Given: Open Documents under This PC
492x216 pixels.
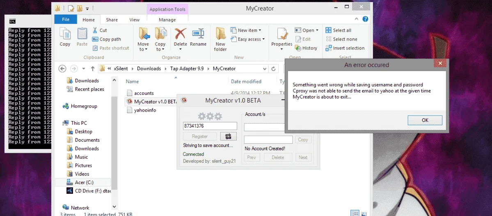Looking at the screenshot, I should (x=83, y=140).
